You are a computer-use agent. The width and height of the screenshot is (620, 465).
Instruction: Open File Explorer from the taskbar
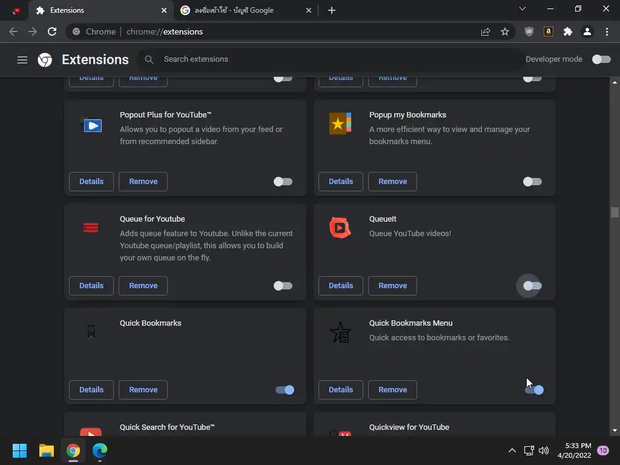pyautogui.click(x=46, y=450)
